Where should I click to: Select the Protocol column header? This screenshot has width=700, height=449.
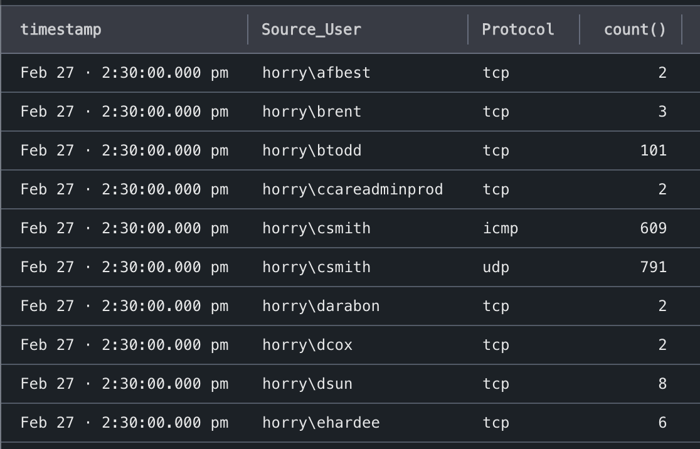tap(518, 29)
